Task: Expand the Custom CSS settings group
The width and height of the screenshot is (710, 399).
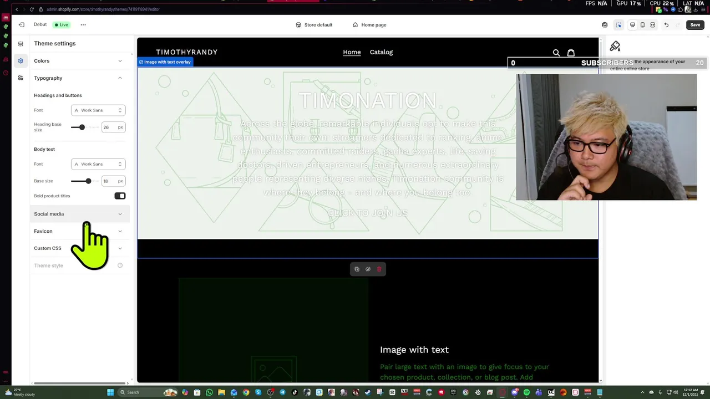Action: pyautogui.click(x=79, y=248)
